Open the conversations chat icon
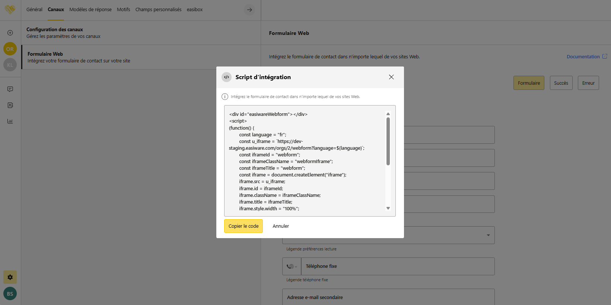Image resolution: width=611 pixels, height=305 pixels. 10,89
